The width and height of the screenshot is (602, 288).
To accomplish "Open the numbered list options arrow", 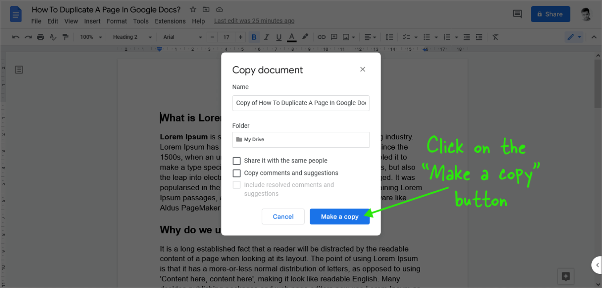I will click(x=457, y=37).
